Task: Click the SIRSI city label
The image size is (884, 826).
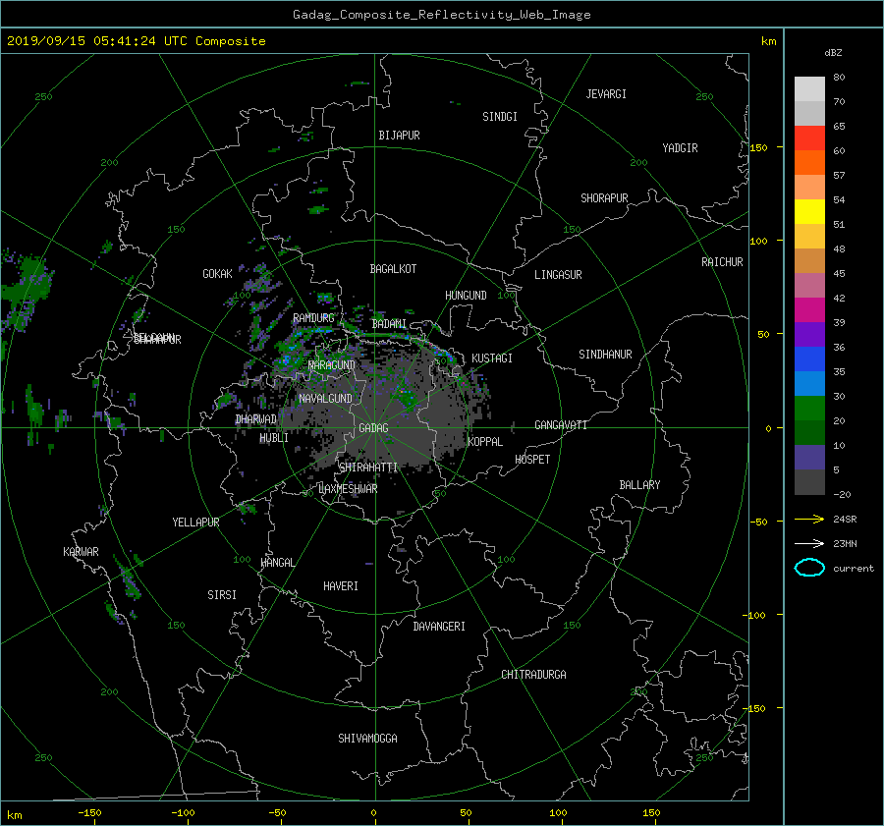Action: tap(222, 595)
